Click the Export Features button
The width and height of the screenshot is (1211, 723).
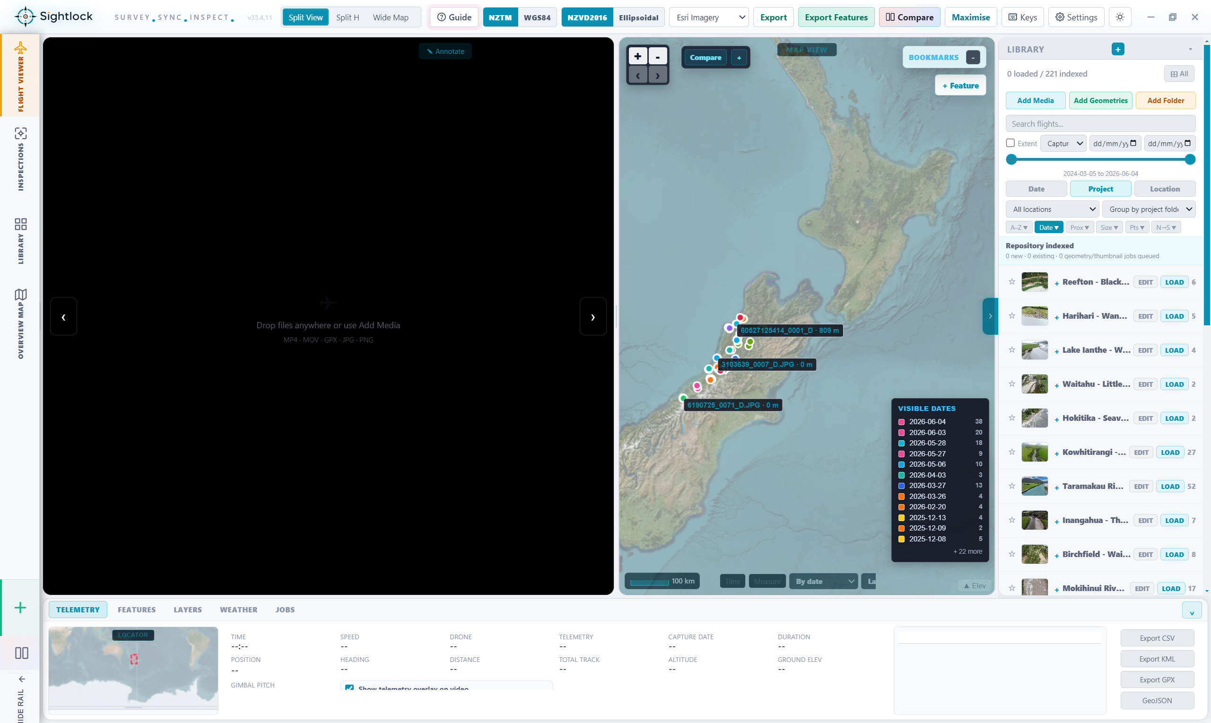pyautogui.click(x=836, y=17)
